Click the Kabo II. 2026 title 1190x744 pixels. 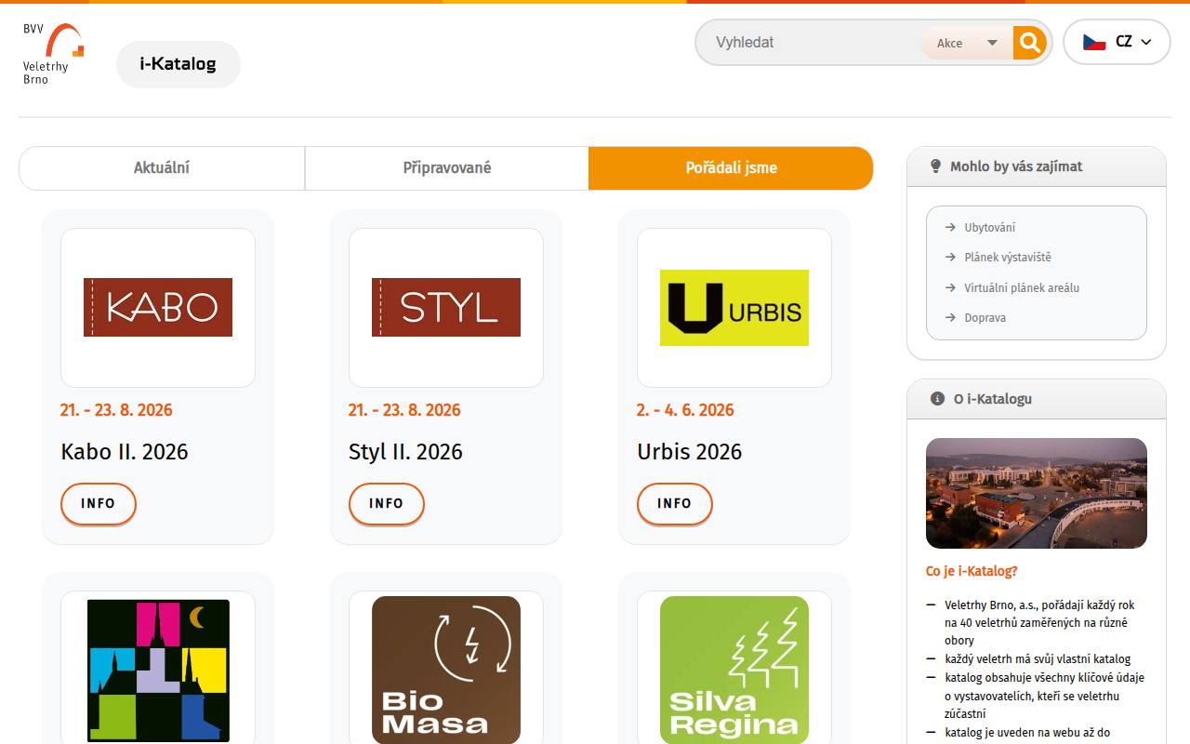(125, 452)
